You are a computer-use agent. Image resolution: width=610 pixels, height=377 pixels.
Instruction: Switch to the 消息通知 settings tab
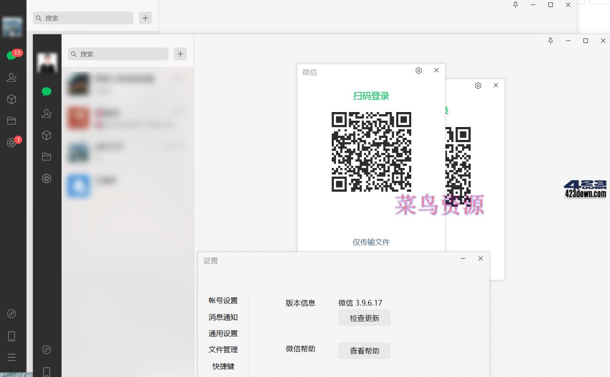pos(223,317)
